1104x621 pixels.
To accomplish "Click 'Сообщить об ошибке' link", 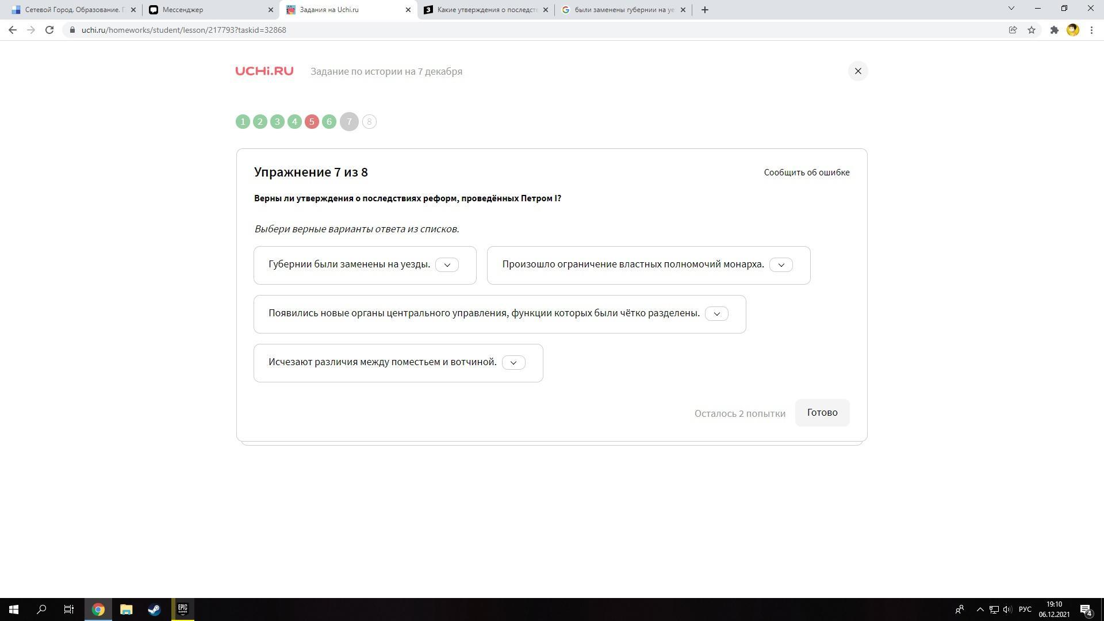I will point(806,172).
